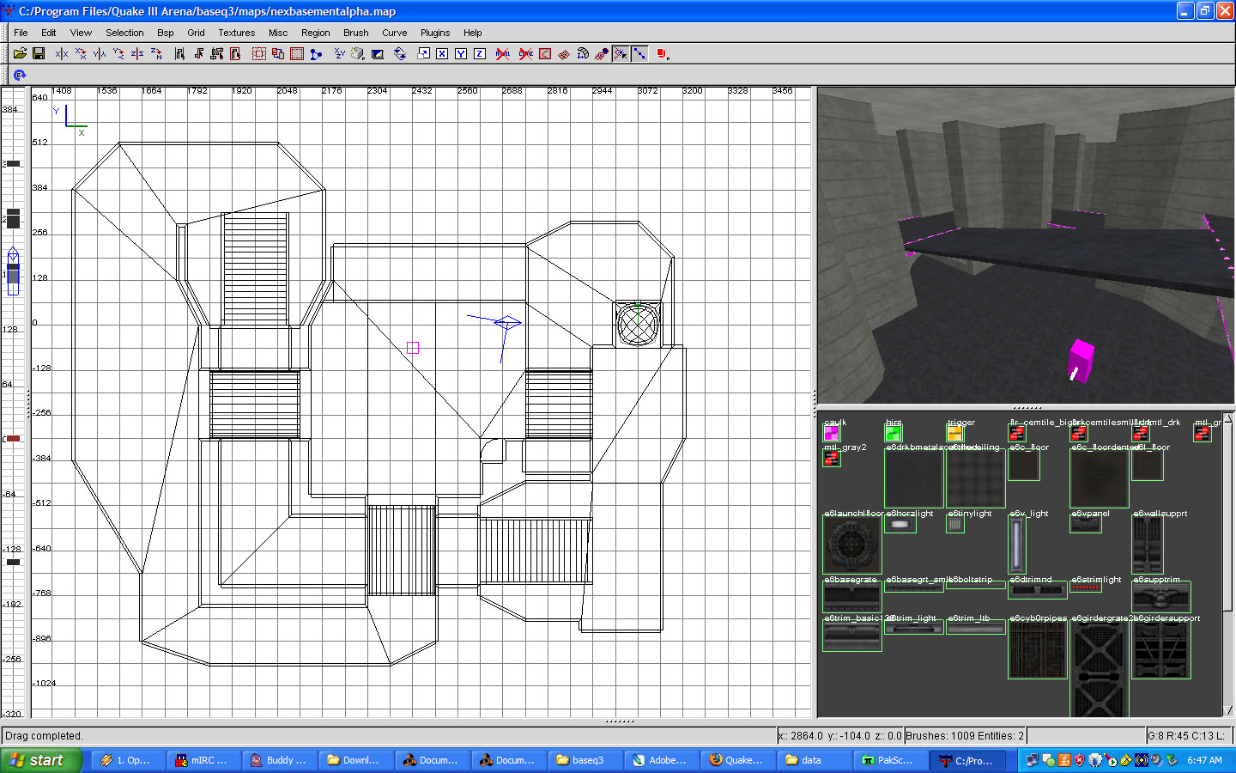Switch to the Buddy taskbar button
The image size is (1236, 773).
pos(280,760)
